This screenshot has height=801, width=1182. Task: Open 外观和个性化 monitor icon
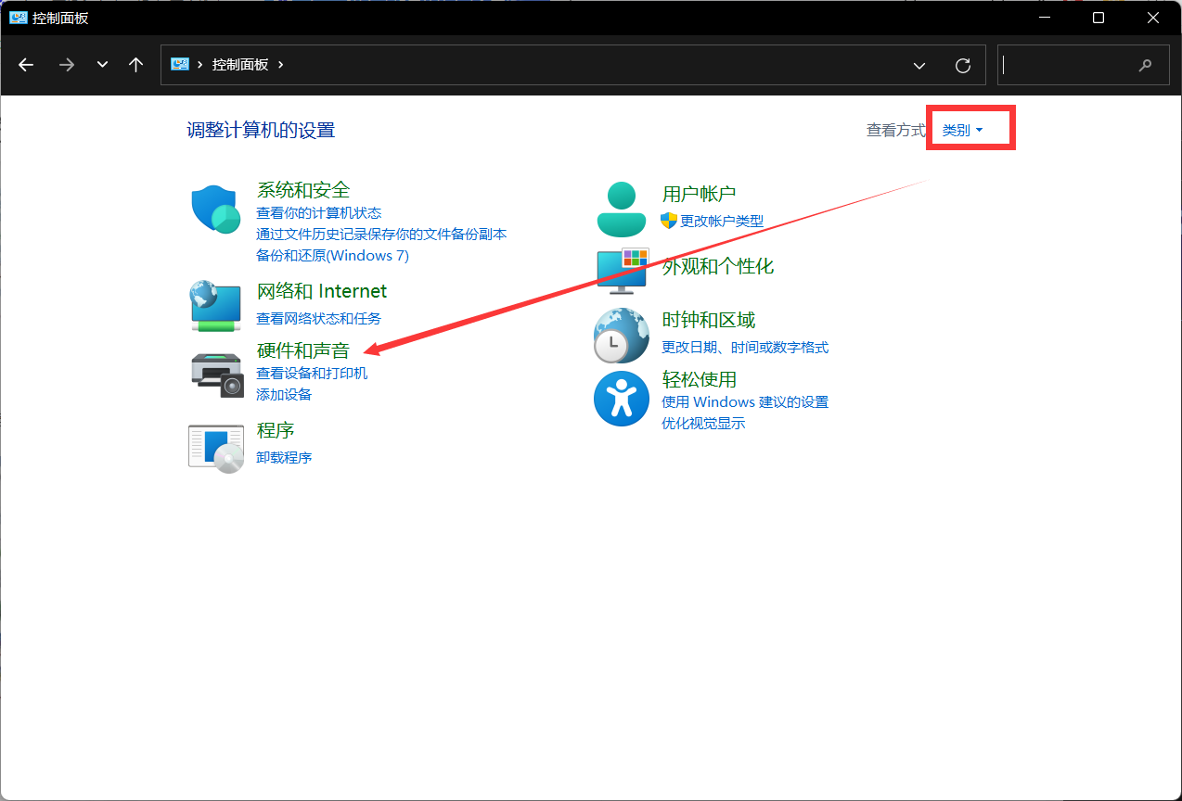click(621, 270)
